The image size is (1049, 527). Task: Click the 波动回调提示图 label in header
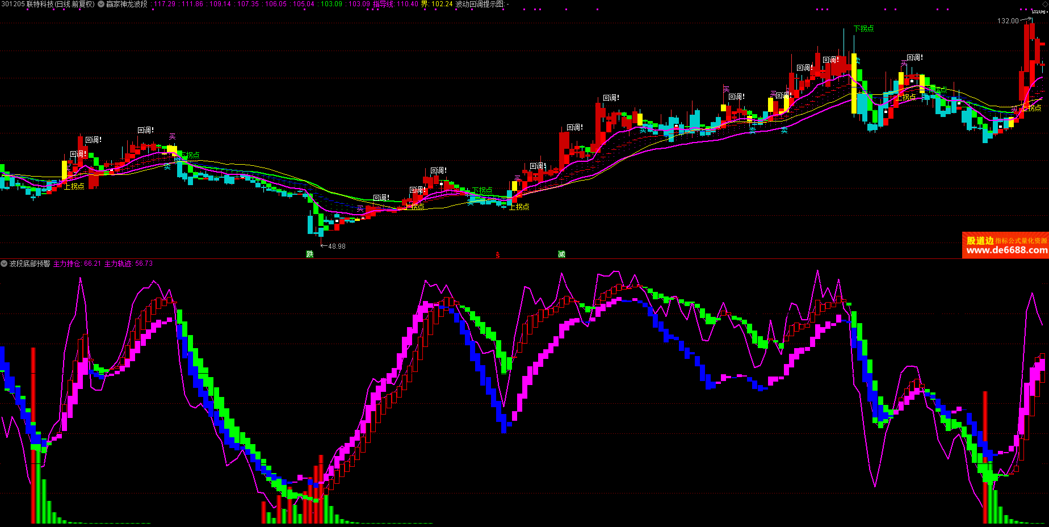480,4
